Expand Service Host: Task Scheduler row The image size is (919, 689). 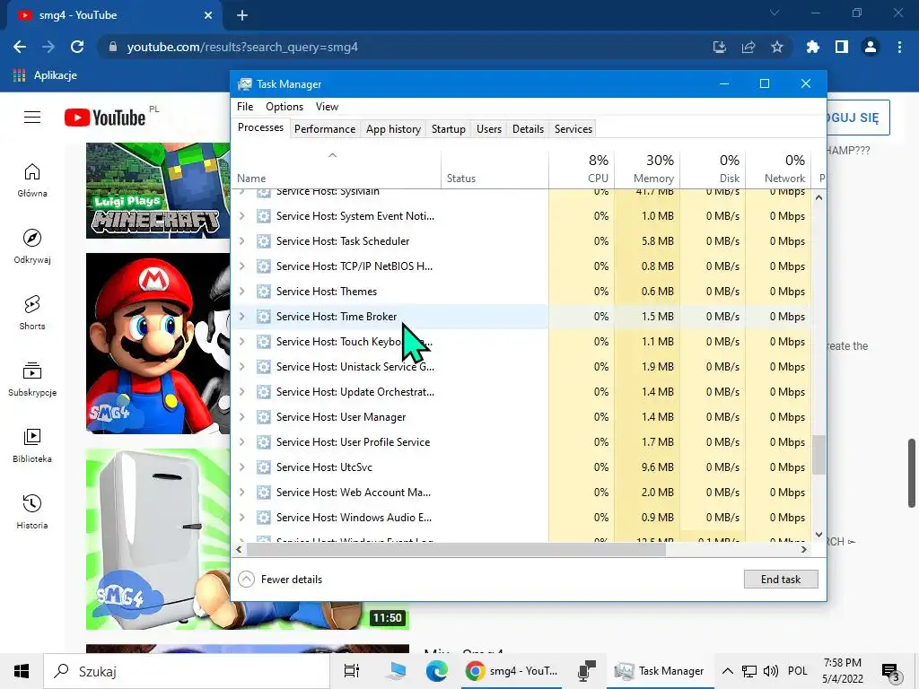point(242,240)
